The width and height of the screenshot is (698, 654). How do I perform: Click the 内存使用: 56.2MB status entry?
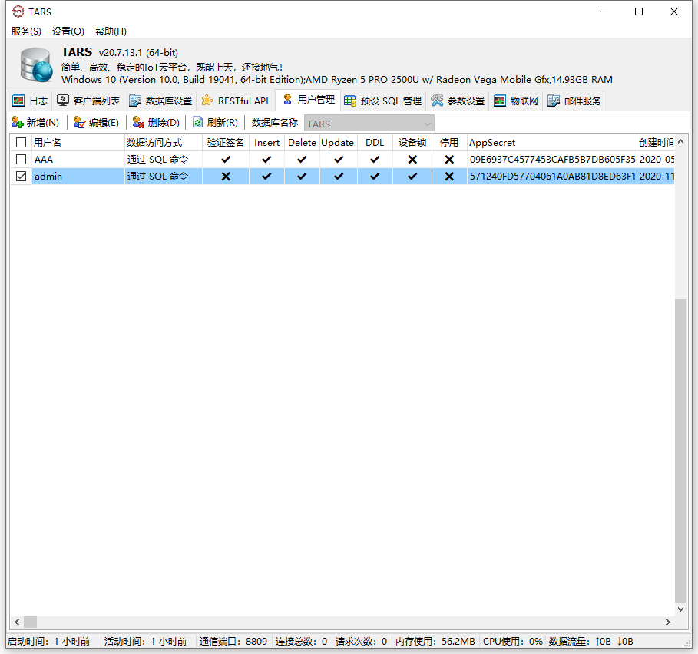(x=435, y=641)
